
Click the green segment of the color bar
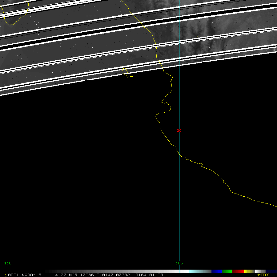(x=227, y=271)
